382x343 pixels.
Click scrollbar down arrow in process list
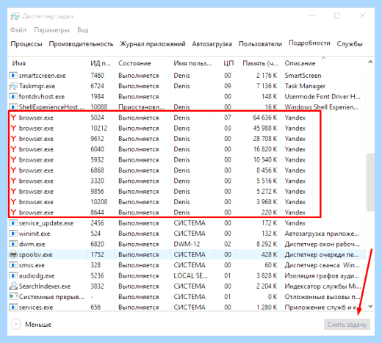click(x=370, y=306)
